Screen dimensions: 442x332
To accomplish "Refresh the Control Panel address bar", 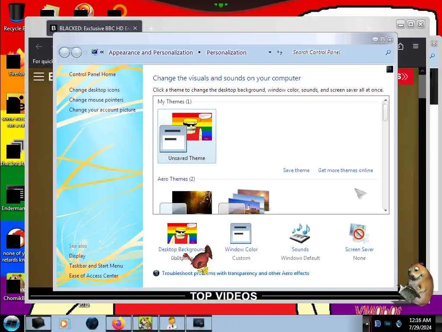I will [x=279, y=52].
